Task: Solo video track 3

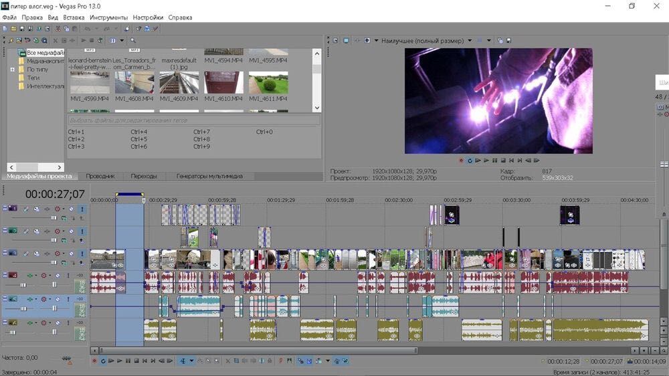Action: coord(82,254)
